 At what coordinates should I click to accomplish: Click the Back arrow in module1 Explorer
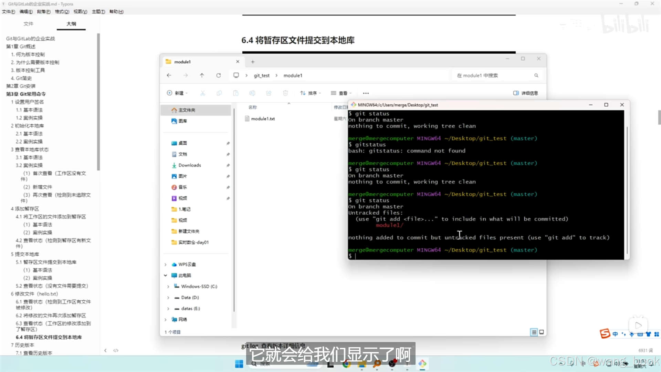coord(169,75)
